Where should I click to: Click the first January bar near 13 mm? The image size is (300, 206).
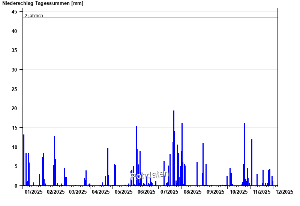(x=24, y=160)
